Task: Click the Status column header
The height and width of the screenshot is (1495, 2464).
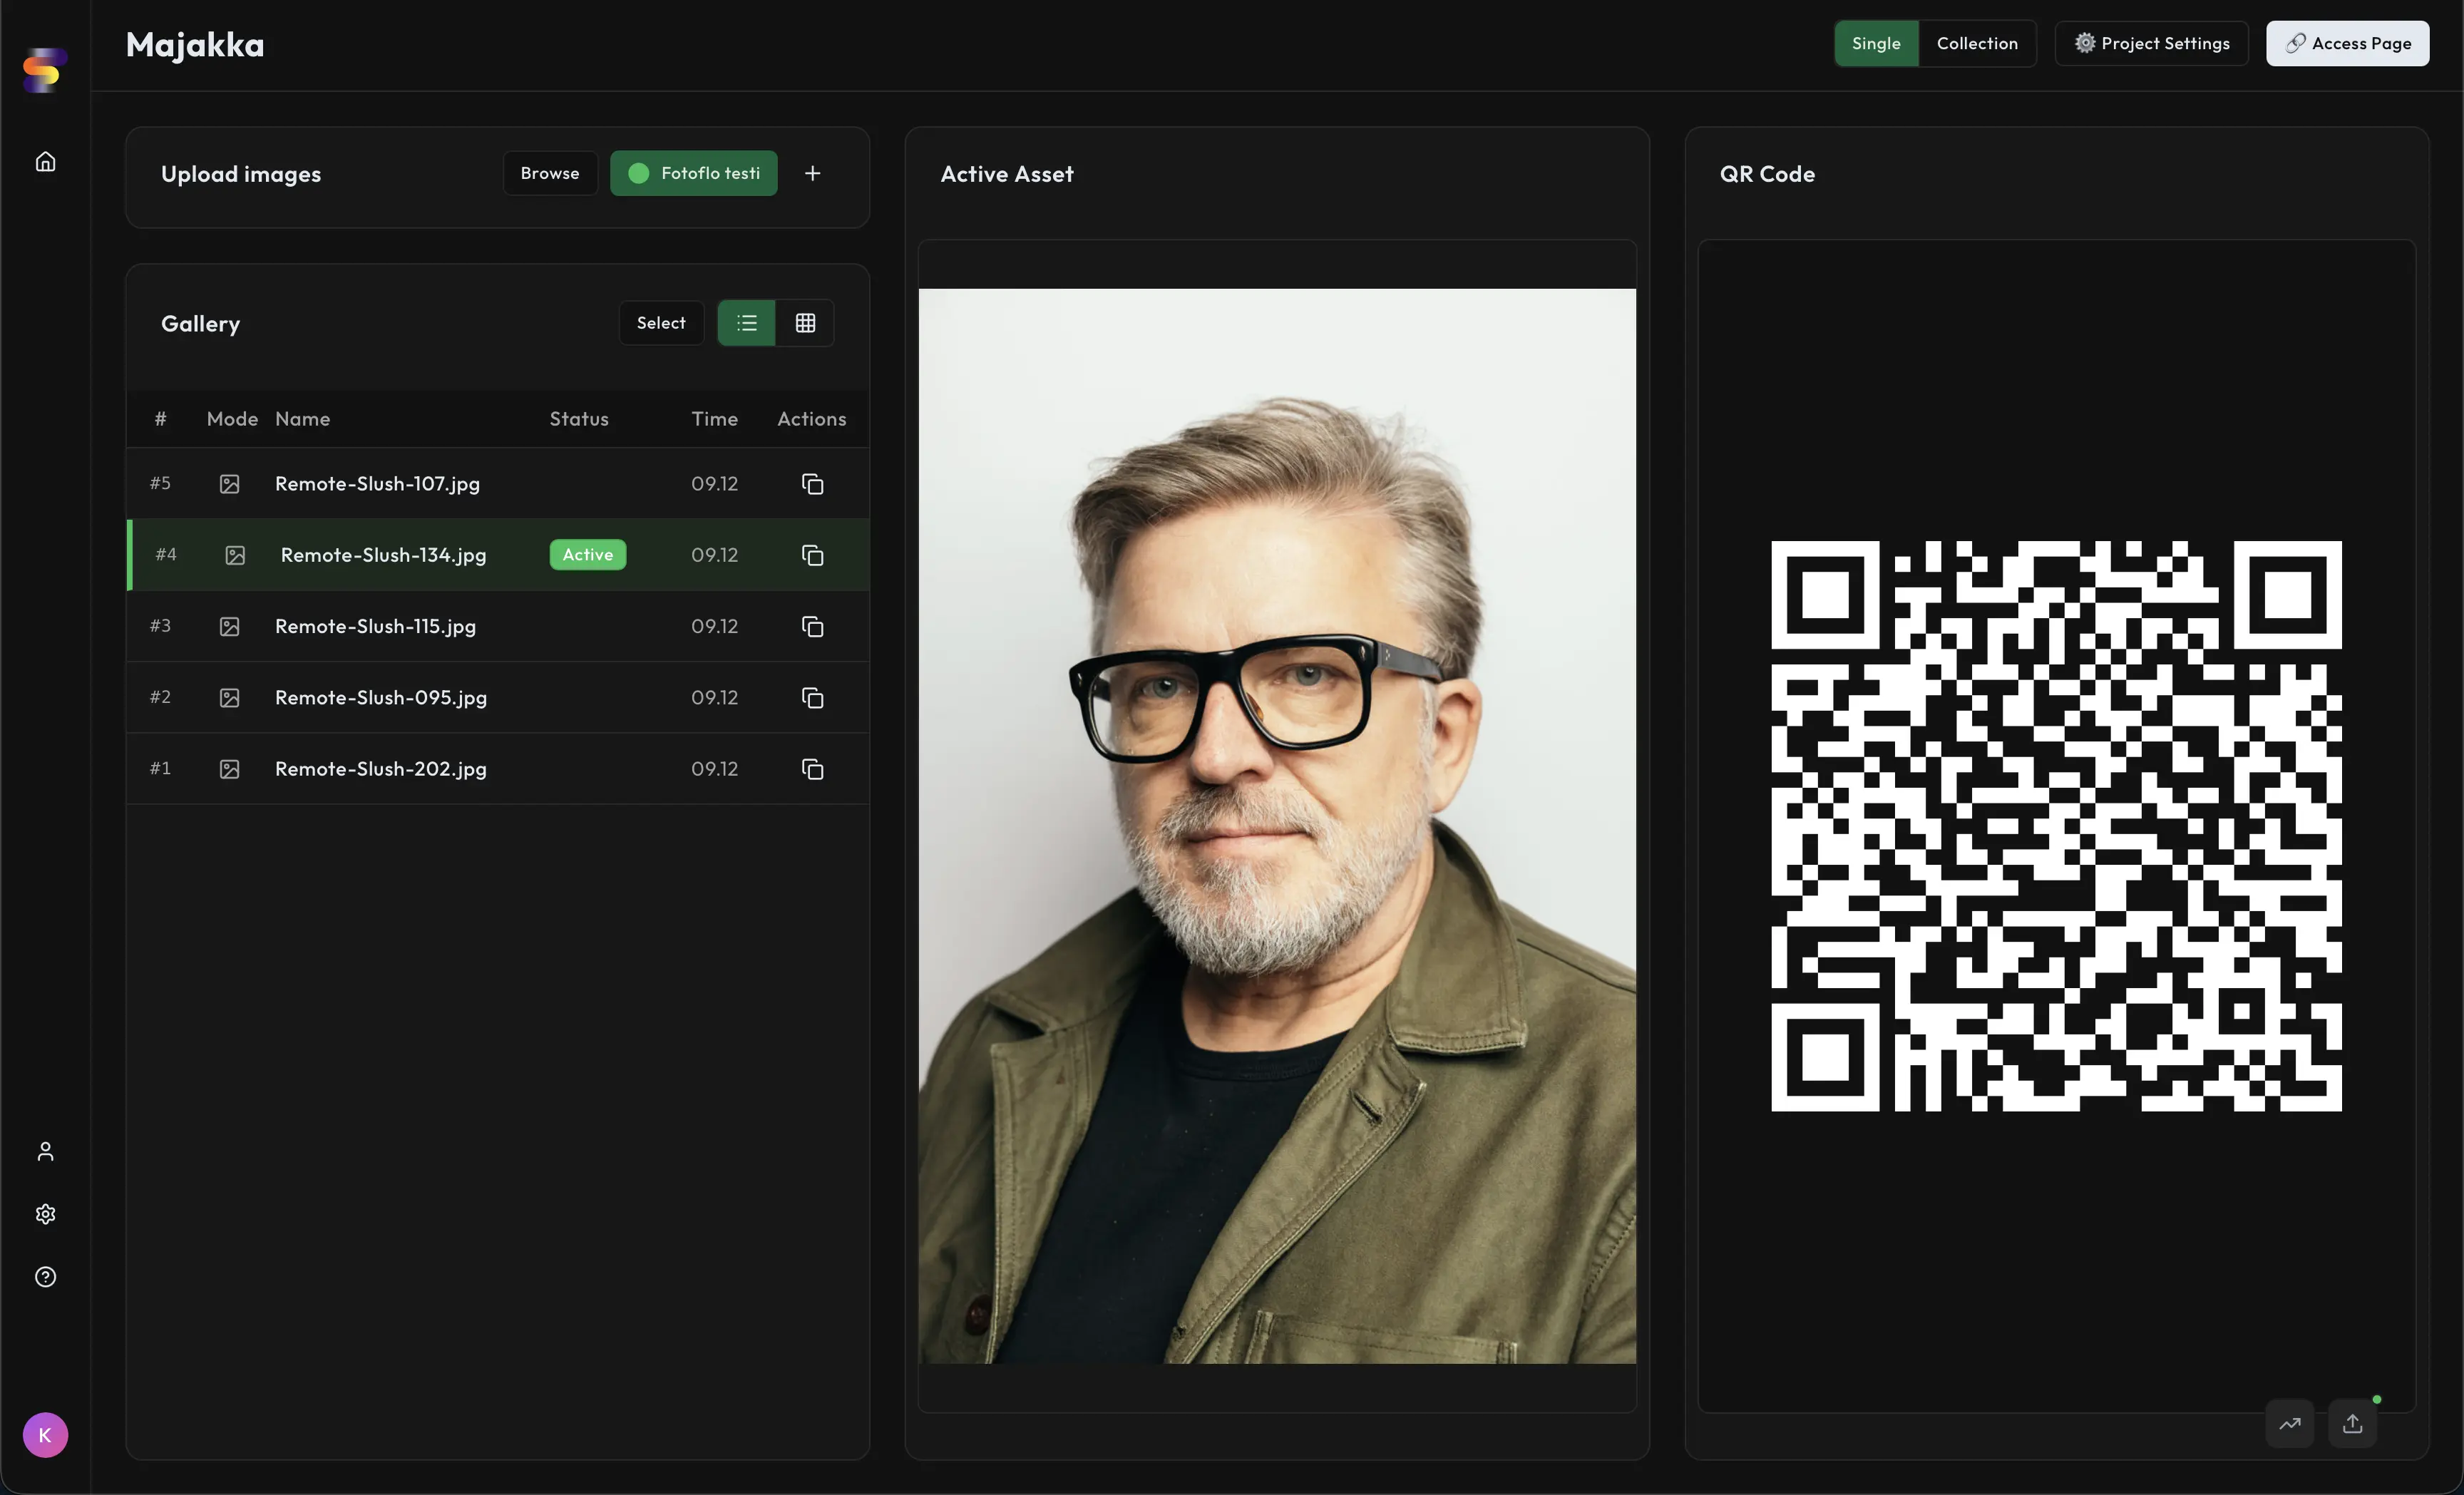Action: (x=579, y=419)
